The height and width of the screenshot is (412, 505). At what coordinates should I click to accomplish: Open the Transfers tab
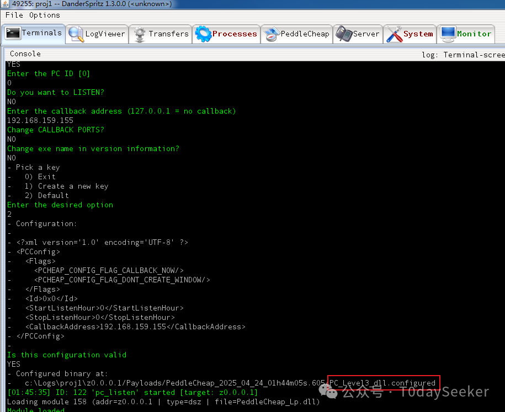click(x=161, y=34)
